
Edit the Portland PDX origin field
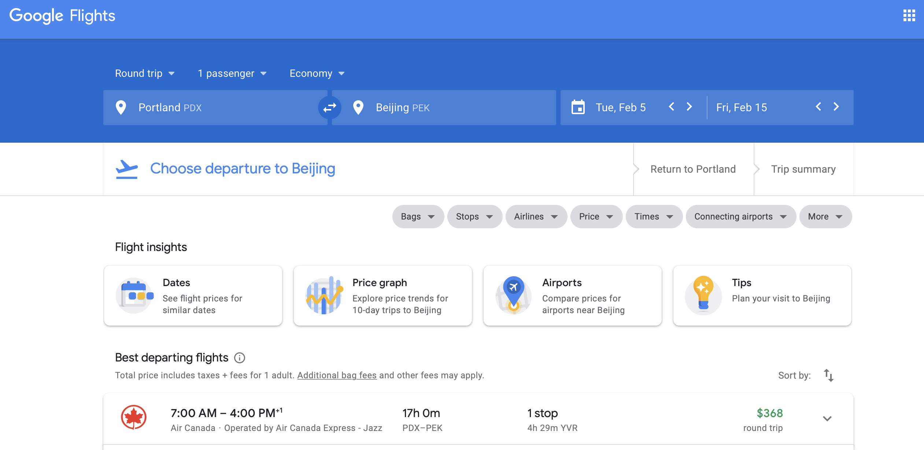click(x=215, y=108)
